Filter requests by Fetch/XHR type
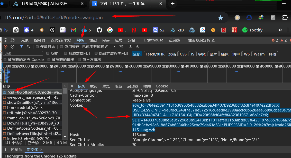Image resolution: width=291 pixels, height=158 pixels. coord(155,54)
